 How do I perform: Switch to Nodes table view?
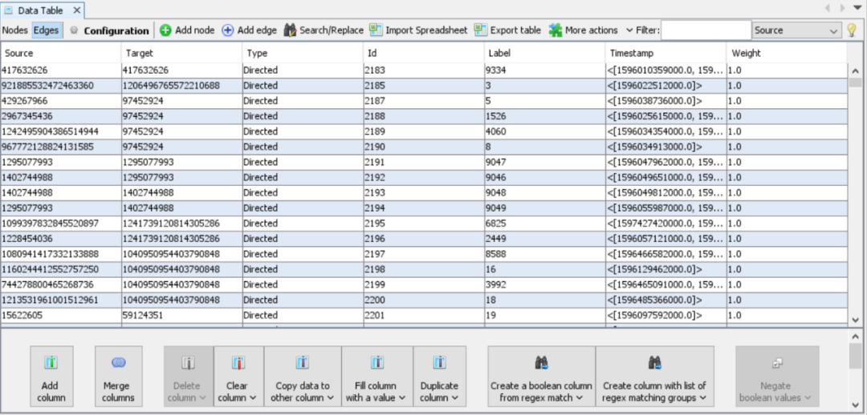(x=14, y=30)
